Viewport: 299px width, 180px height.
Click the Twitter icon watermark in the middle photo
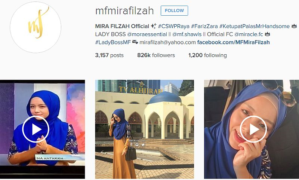[143, 144]
